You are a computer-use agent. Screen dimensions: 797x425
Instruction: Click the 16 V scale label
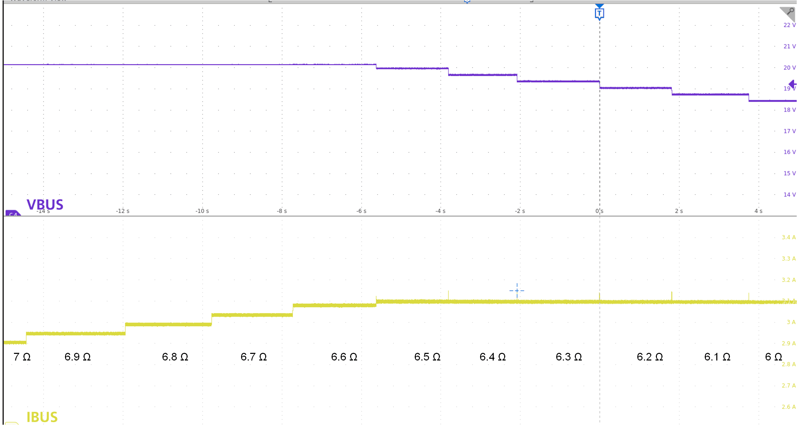[x=789, y=152]
